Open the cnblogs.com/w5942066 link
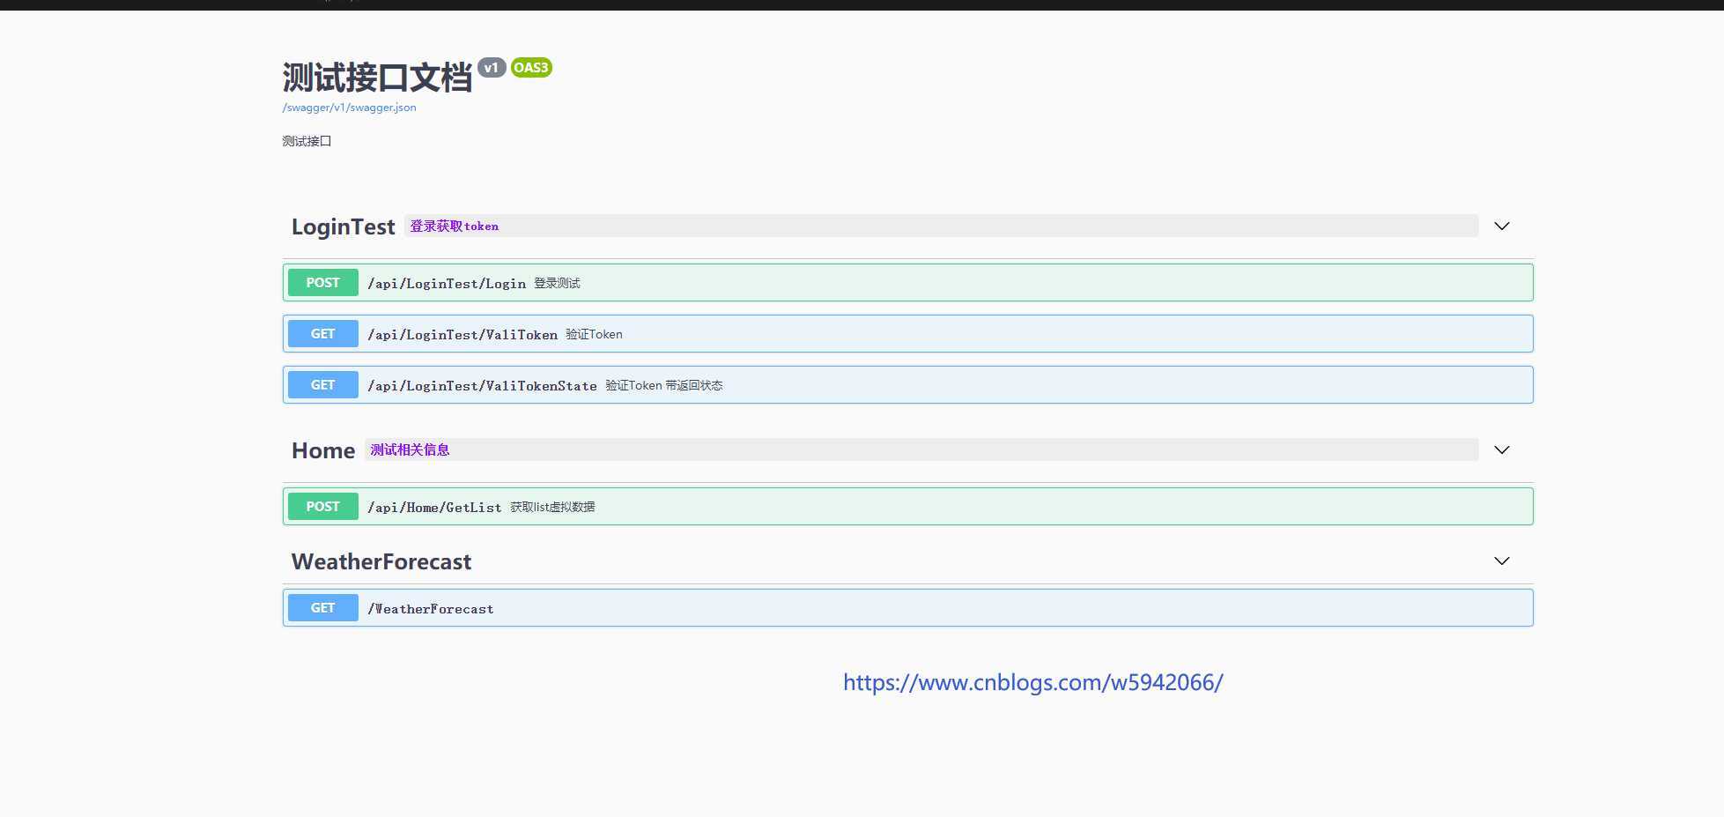Viewport: 1724px width, 817px height. (1032, 683)
